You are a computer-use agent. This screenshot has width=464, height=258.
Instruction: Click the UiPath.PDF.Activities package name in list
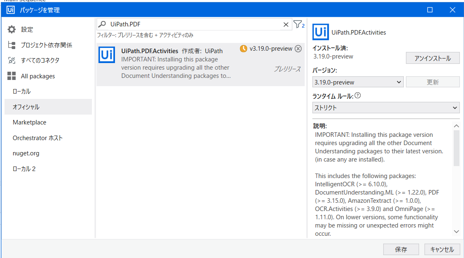[150, 51]
